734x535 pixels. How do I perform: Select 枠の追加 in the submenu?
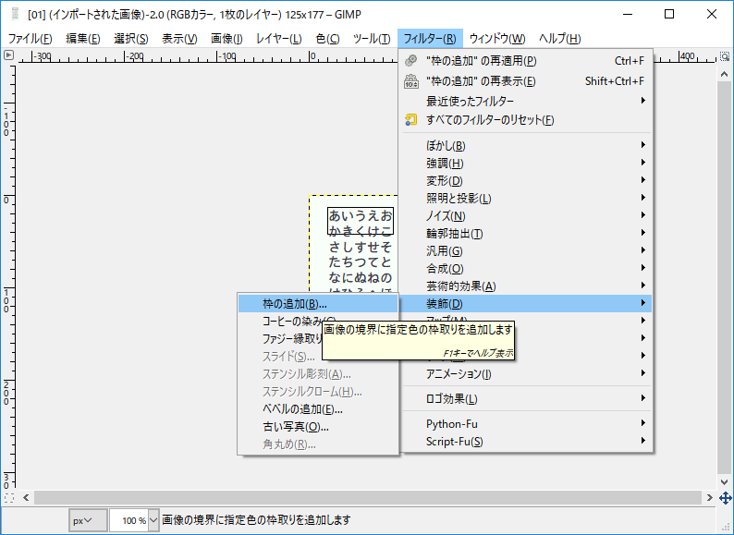point(318,304)
